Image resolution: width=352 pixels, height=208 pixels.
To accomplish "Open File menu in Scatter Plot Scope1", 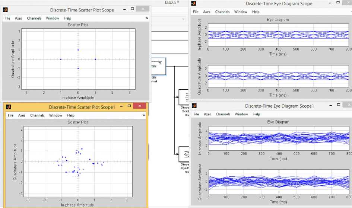I will 10,115.
